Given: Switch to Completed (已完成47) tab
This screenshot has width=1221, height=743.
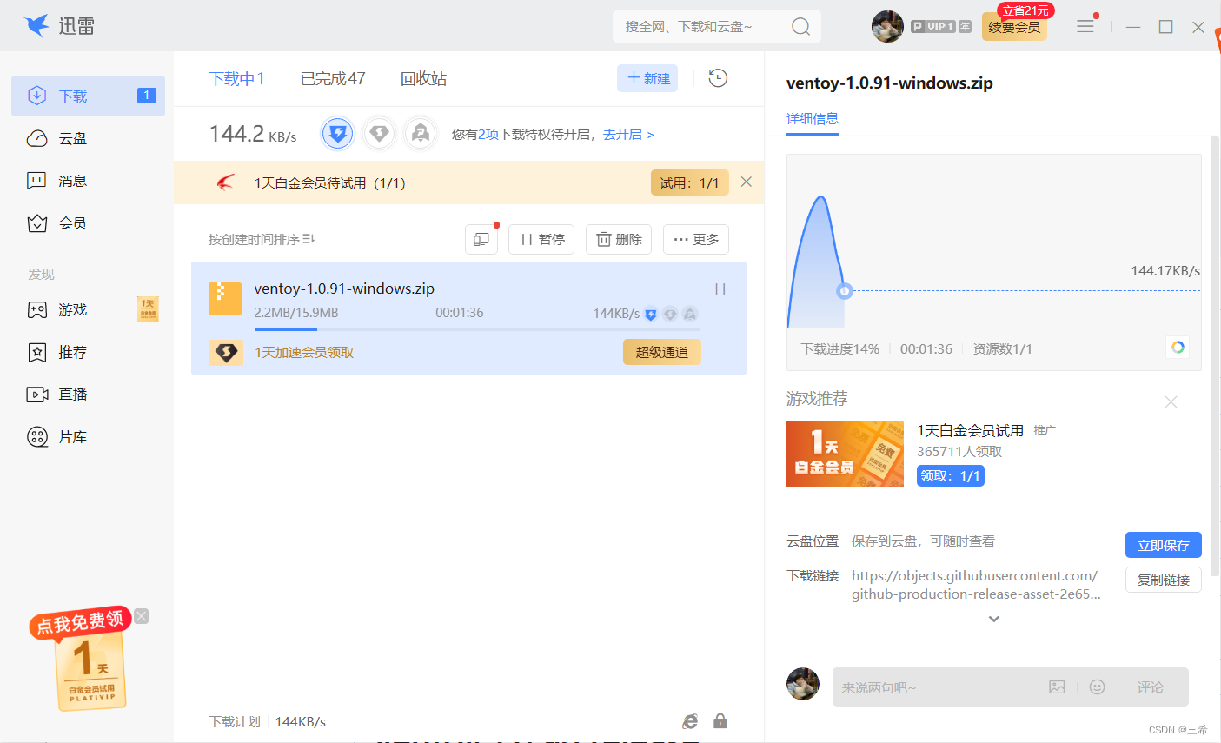Looking at the screenshot, I should point(333,79).
